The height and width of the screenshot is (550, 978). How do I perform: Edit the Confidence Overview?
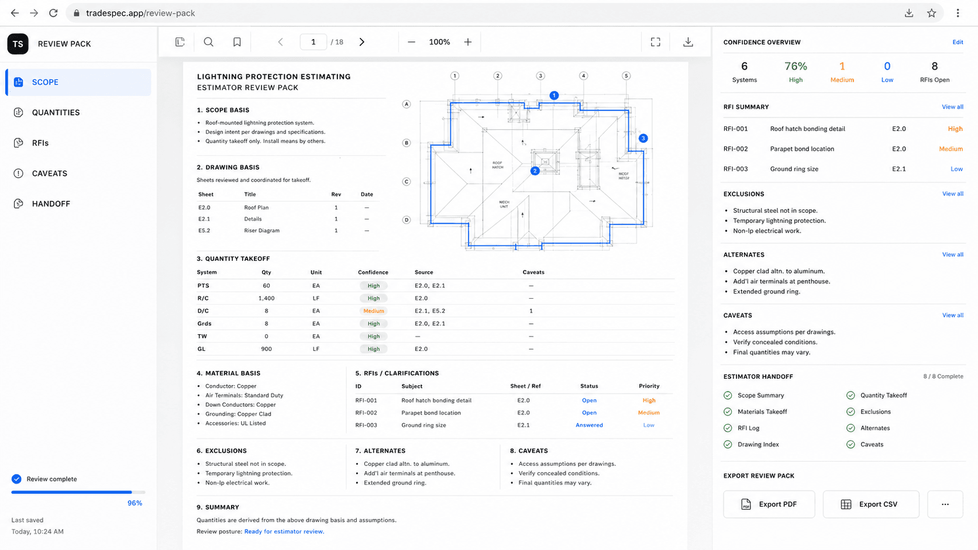[958, 42]
